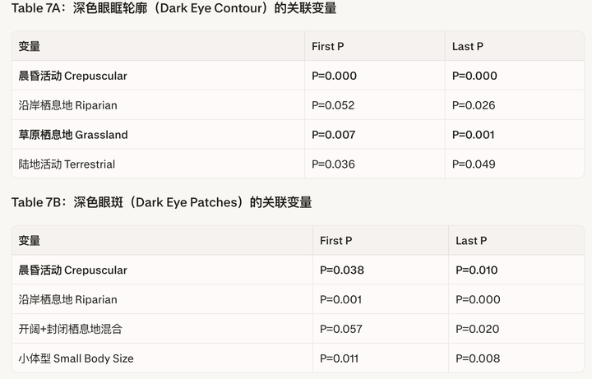Select the Last P header in Table 7B
This screenshot has height=379, width=592.
pos(471,241)
